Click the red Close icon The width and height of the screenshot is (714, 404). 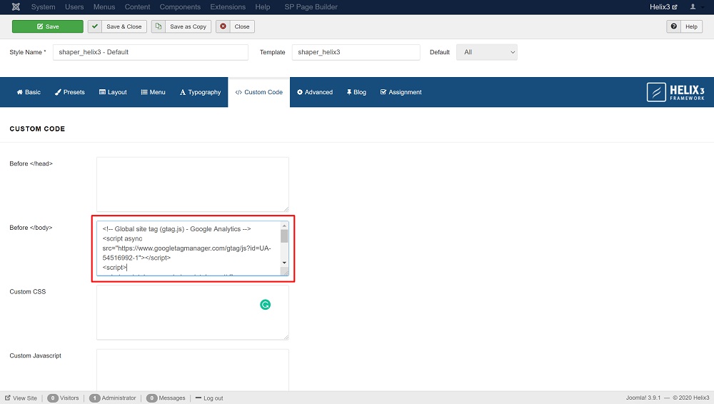click(x=223, y=26)
